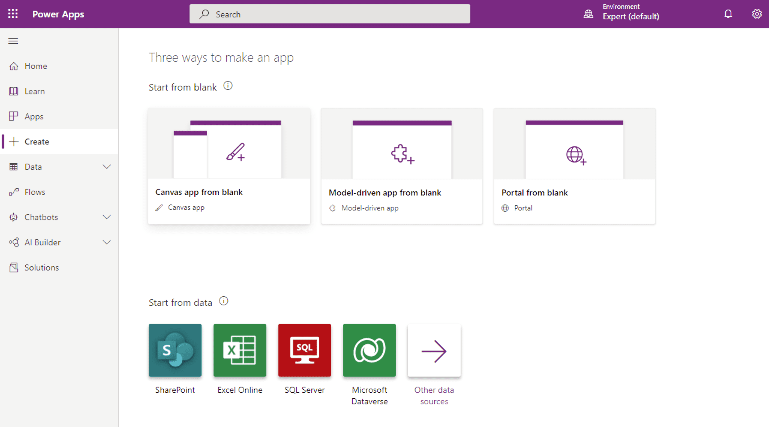Choose the SQL Server data source icon
The image size is (769, 427).
pos(304,350)
